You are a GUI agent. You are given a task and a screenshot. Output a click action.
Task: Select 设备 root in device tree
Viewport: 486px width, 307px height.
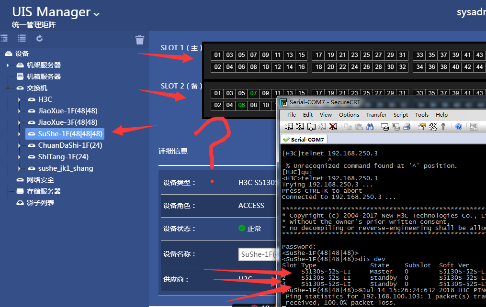coord(22,54)
